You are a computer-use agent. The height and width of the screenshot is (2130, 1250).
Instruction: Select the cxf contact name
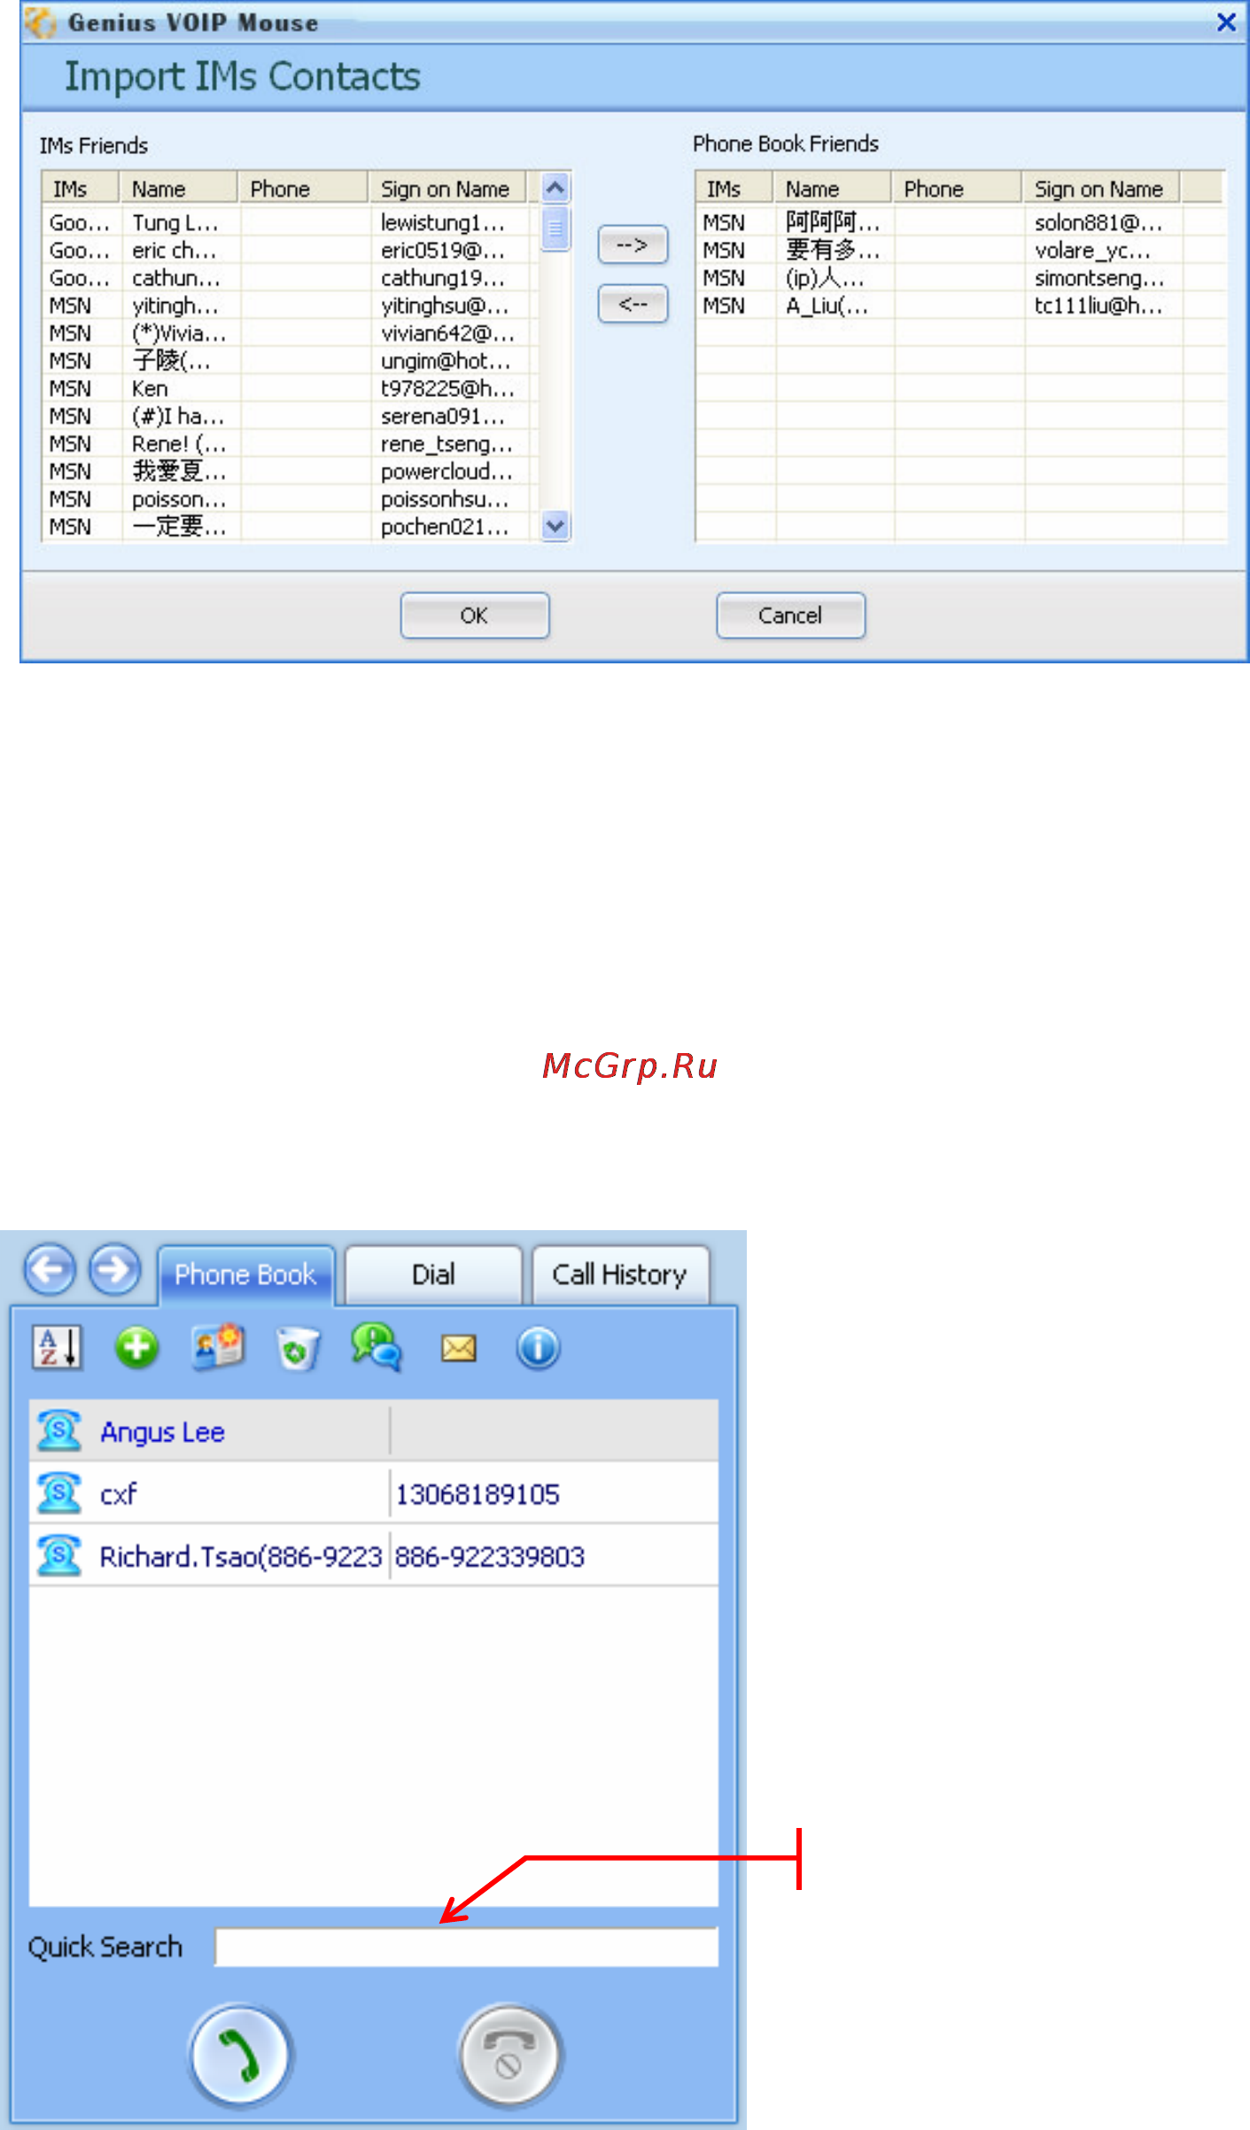pyautogui.click(x=118, y=1493)
